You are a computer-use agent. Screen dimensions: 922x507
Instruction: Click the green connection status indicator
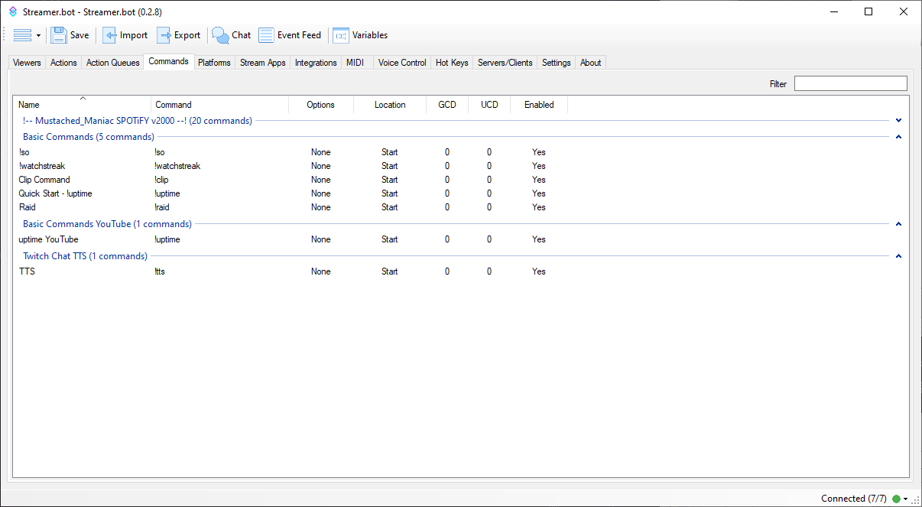896,499
